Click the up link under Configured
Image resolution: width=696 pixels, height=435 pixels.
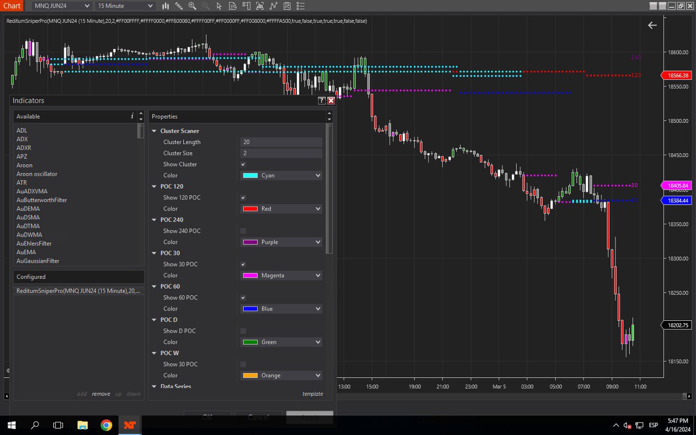pyautogui.click(x=118, y=394)
